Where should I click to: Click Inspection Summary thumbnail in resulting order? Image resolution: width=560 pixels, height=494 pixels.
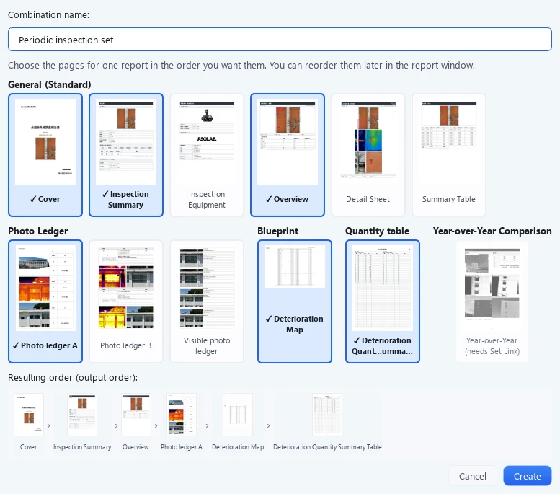(x=82, y=415)
